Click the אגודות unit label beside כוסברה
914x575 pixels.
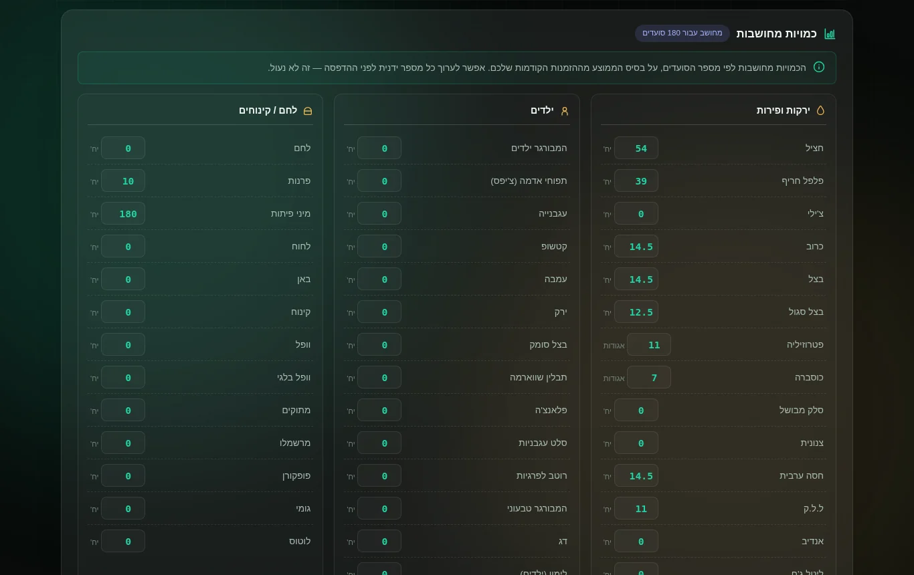[614, 378]
